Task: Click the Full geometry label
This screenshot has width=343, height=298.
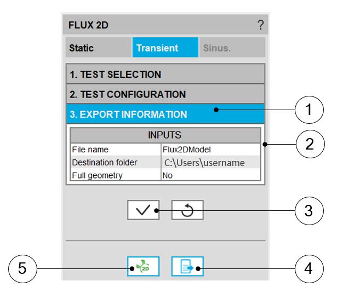Action: tap(114, 175)
